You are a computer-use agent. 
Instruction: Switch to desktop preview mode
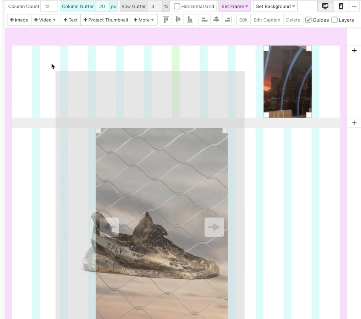coord(325,6)
